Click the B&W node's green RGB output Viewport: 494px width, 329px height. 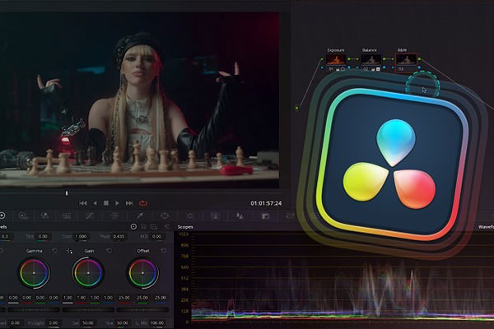click(x=419, y=59)
